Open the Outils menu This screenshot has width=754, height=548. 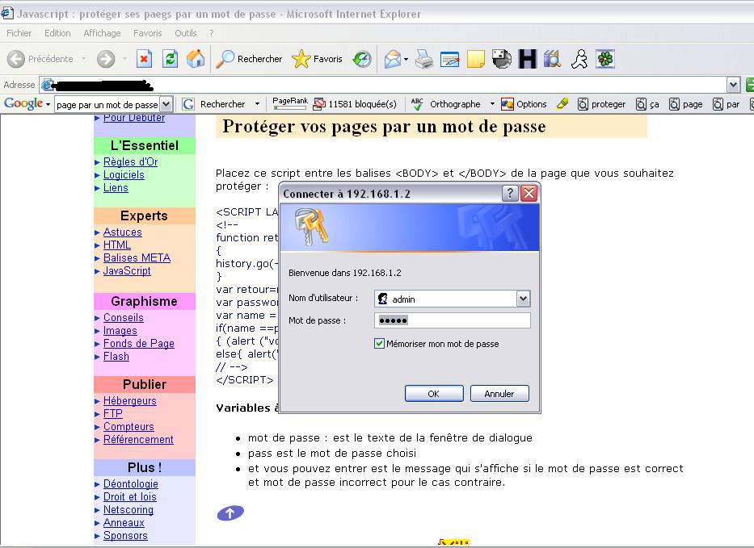[x=186, y=33]
